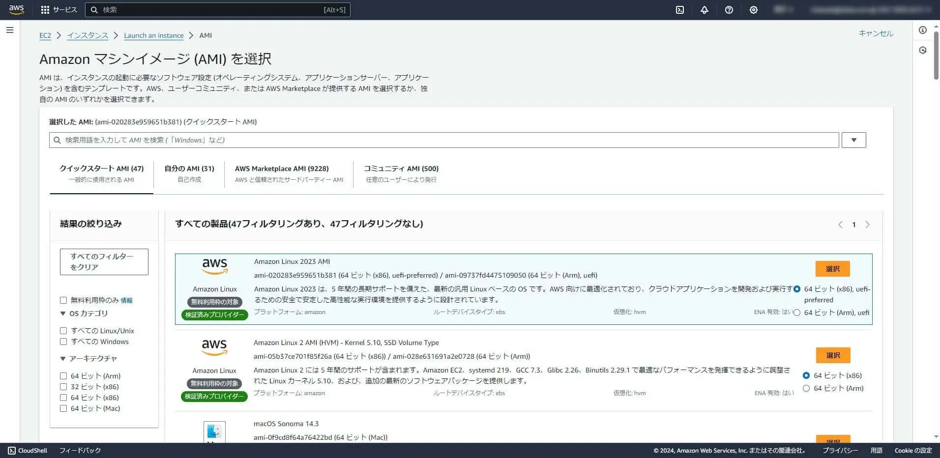Click 検証済みプロバイダー badge under Amazon Linux 2023
The image size is (940, 458).
click(215, 315)
